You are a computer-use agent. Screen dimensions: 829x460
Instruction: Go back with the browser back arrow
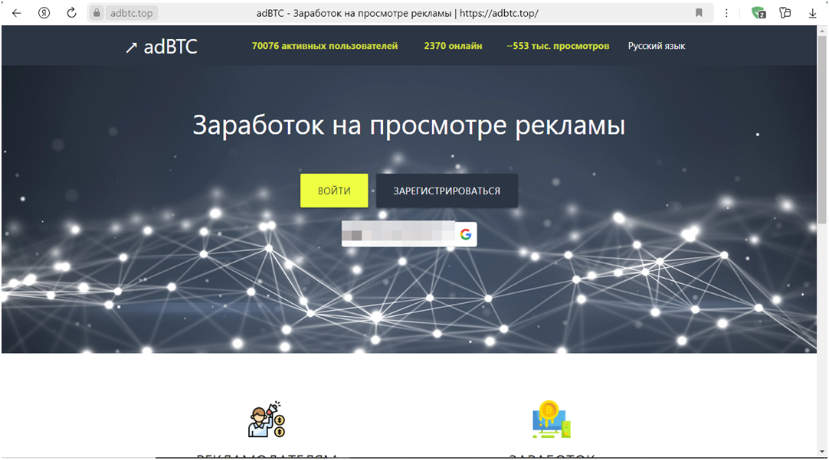(16, 13)
